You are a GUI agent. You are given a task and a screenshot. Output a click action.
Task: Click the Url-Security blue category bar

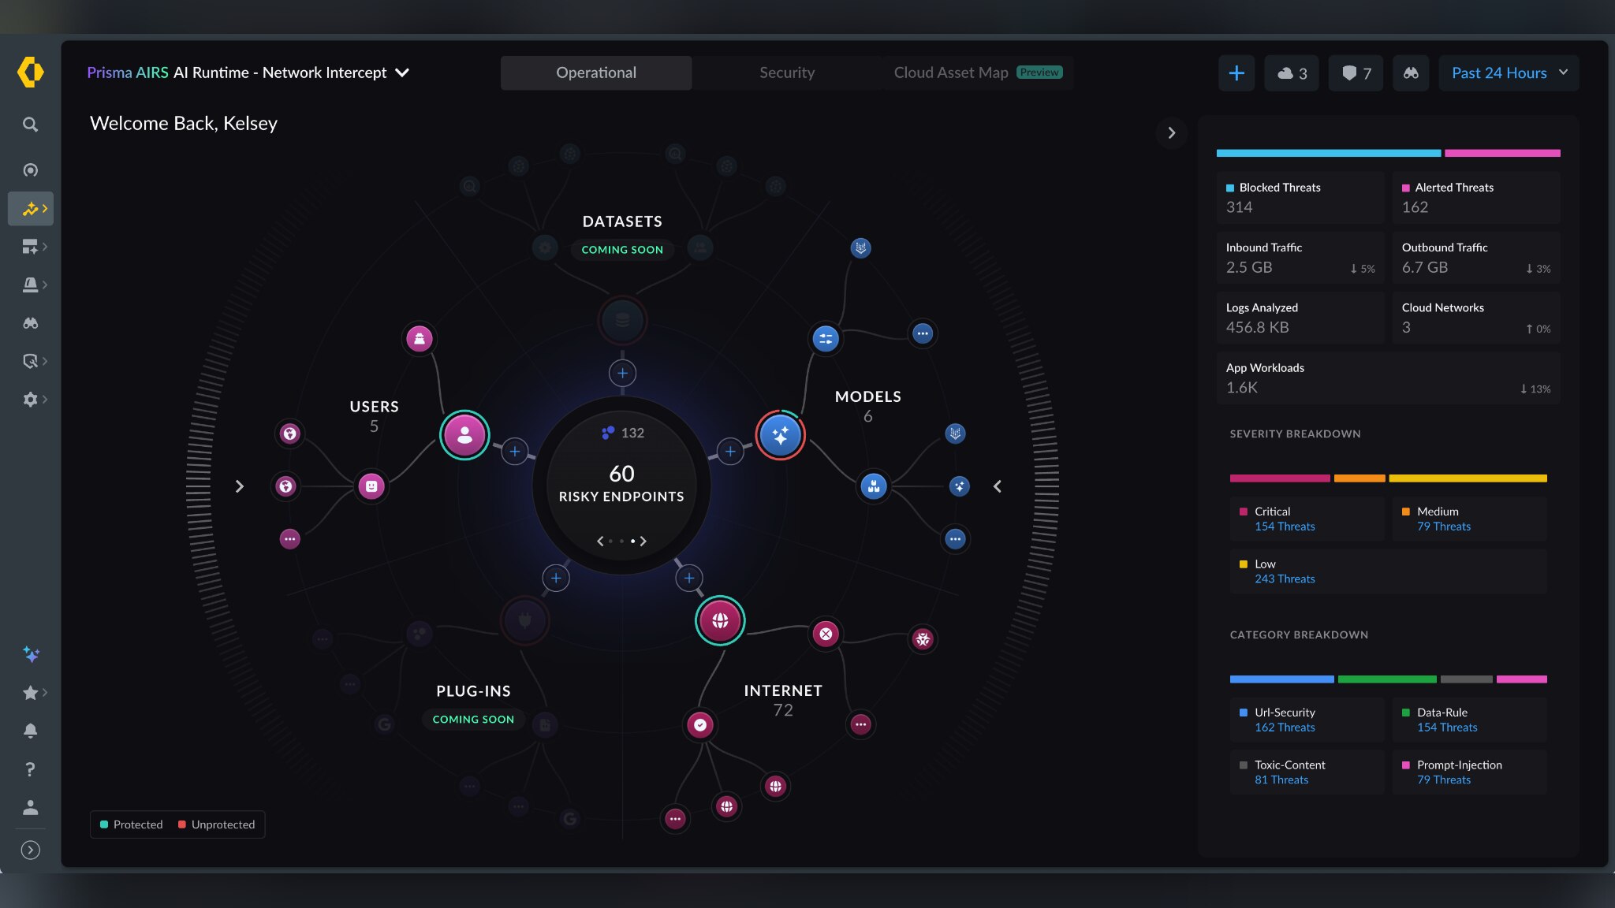click(1281, 679)
